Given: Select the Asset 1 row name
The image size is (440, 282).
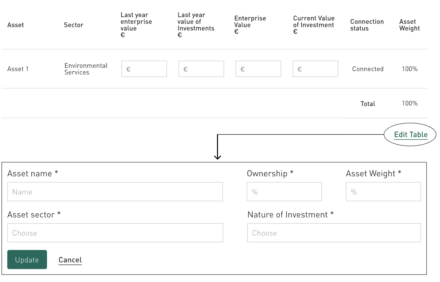Looking at the screenshot, I should click(x=18, y=69).
